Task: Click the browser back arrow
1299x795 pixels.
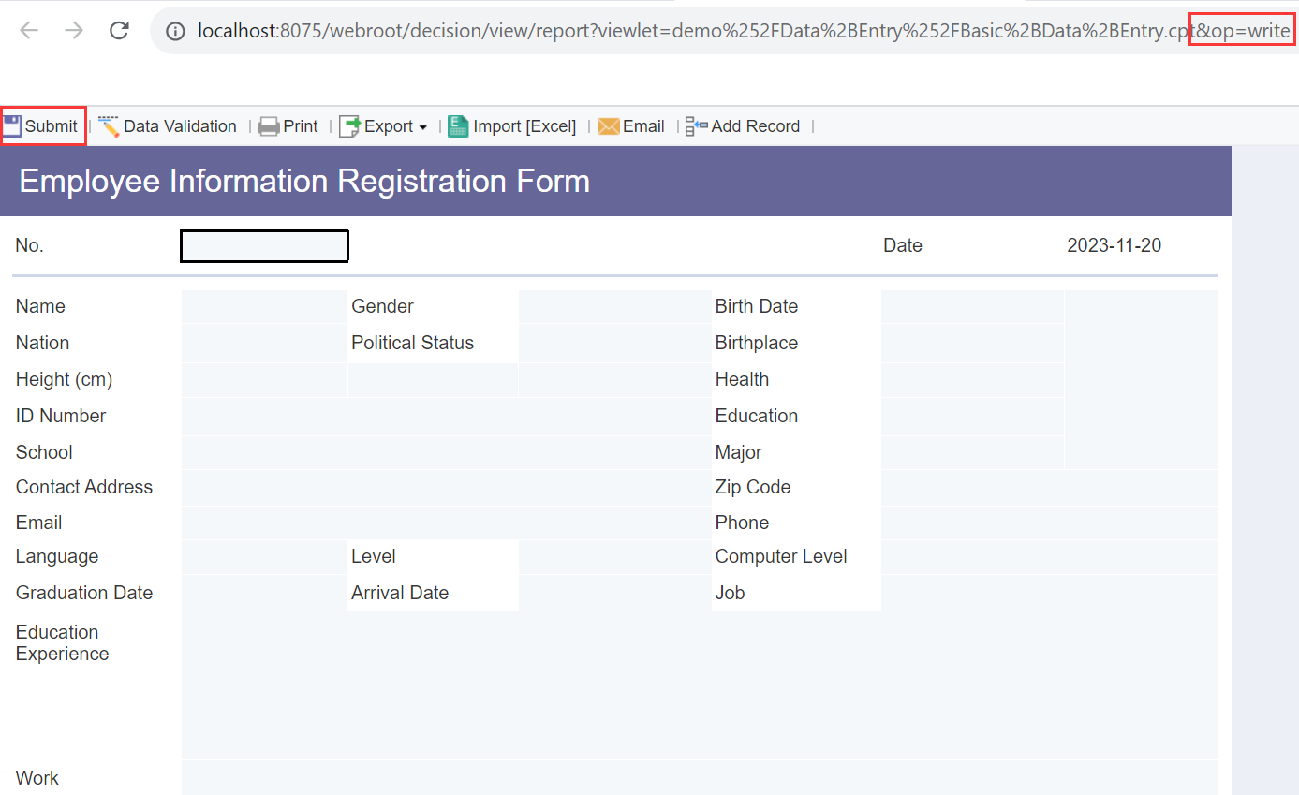Action: click(x=29, y=29)
